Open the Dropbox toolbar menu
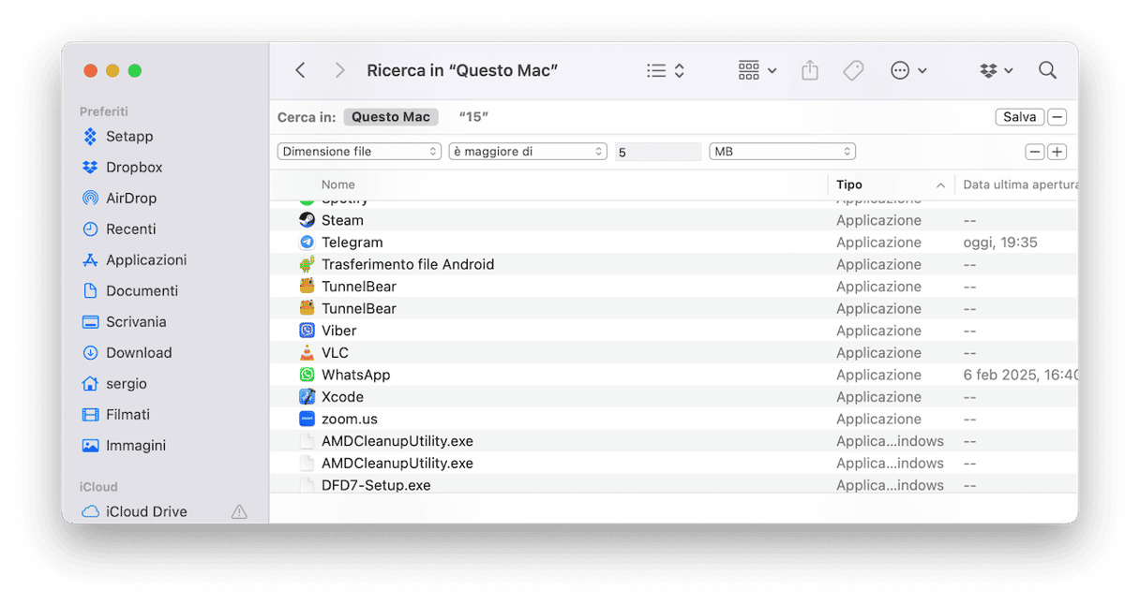The image size is (1140, 605). [997, 70]
